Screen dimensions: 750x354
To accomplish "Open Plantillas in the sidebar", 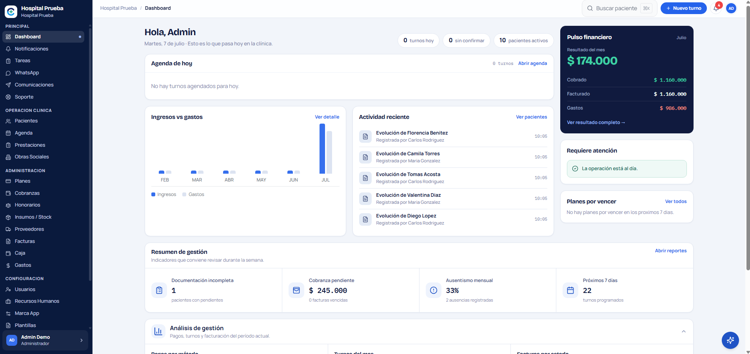I will pos(43,325).
